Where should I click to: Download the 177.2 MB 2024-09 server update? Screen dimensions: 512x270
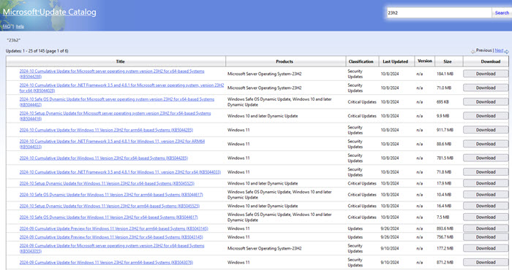(x=486, y=248)
